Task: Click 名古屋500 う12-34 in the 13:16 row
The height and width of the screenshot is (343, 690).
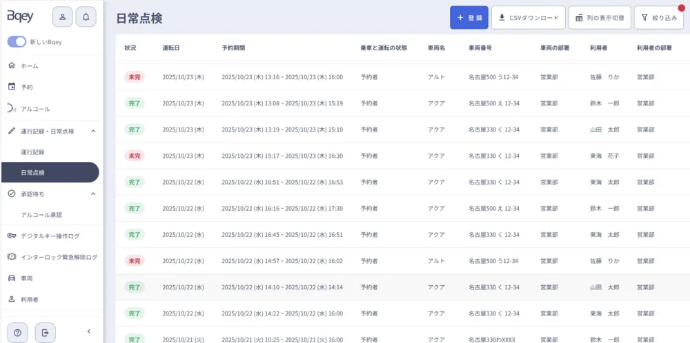Action: pyautogui.click(x=493, y=77)
